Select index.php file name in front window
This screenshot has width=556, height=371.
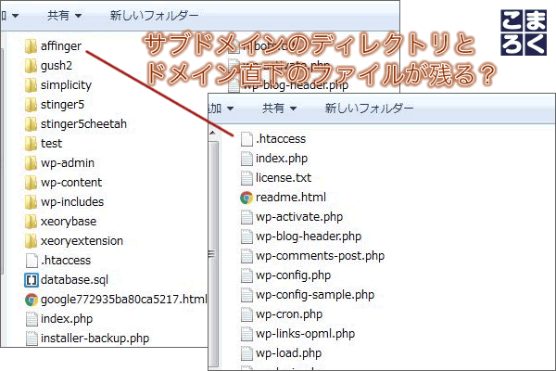pyautogui.click(x=282, y=159)
